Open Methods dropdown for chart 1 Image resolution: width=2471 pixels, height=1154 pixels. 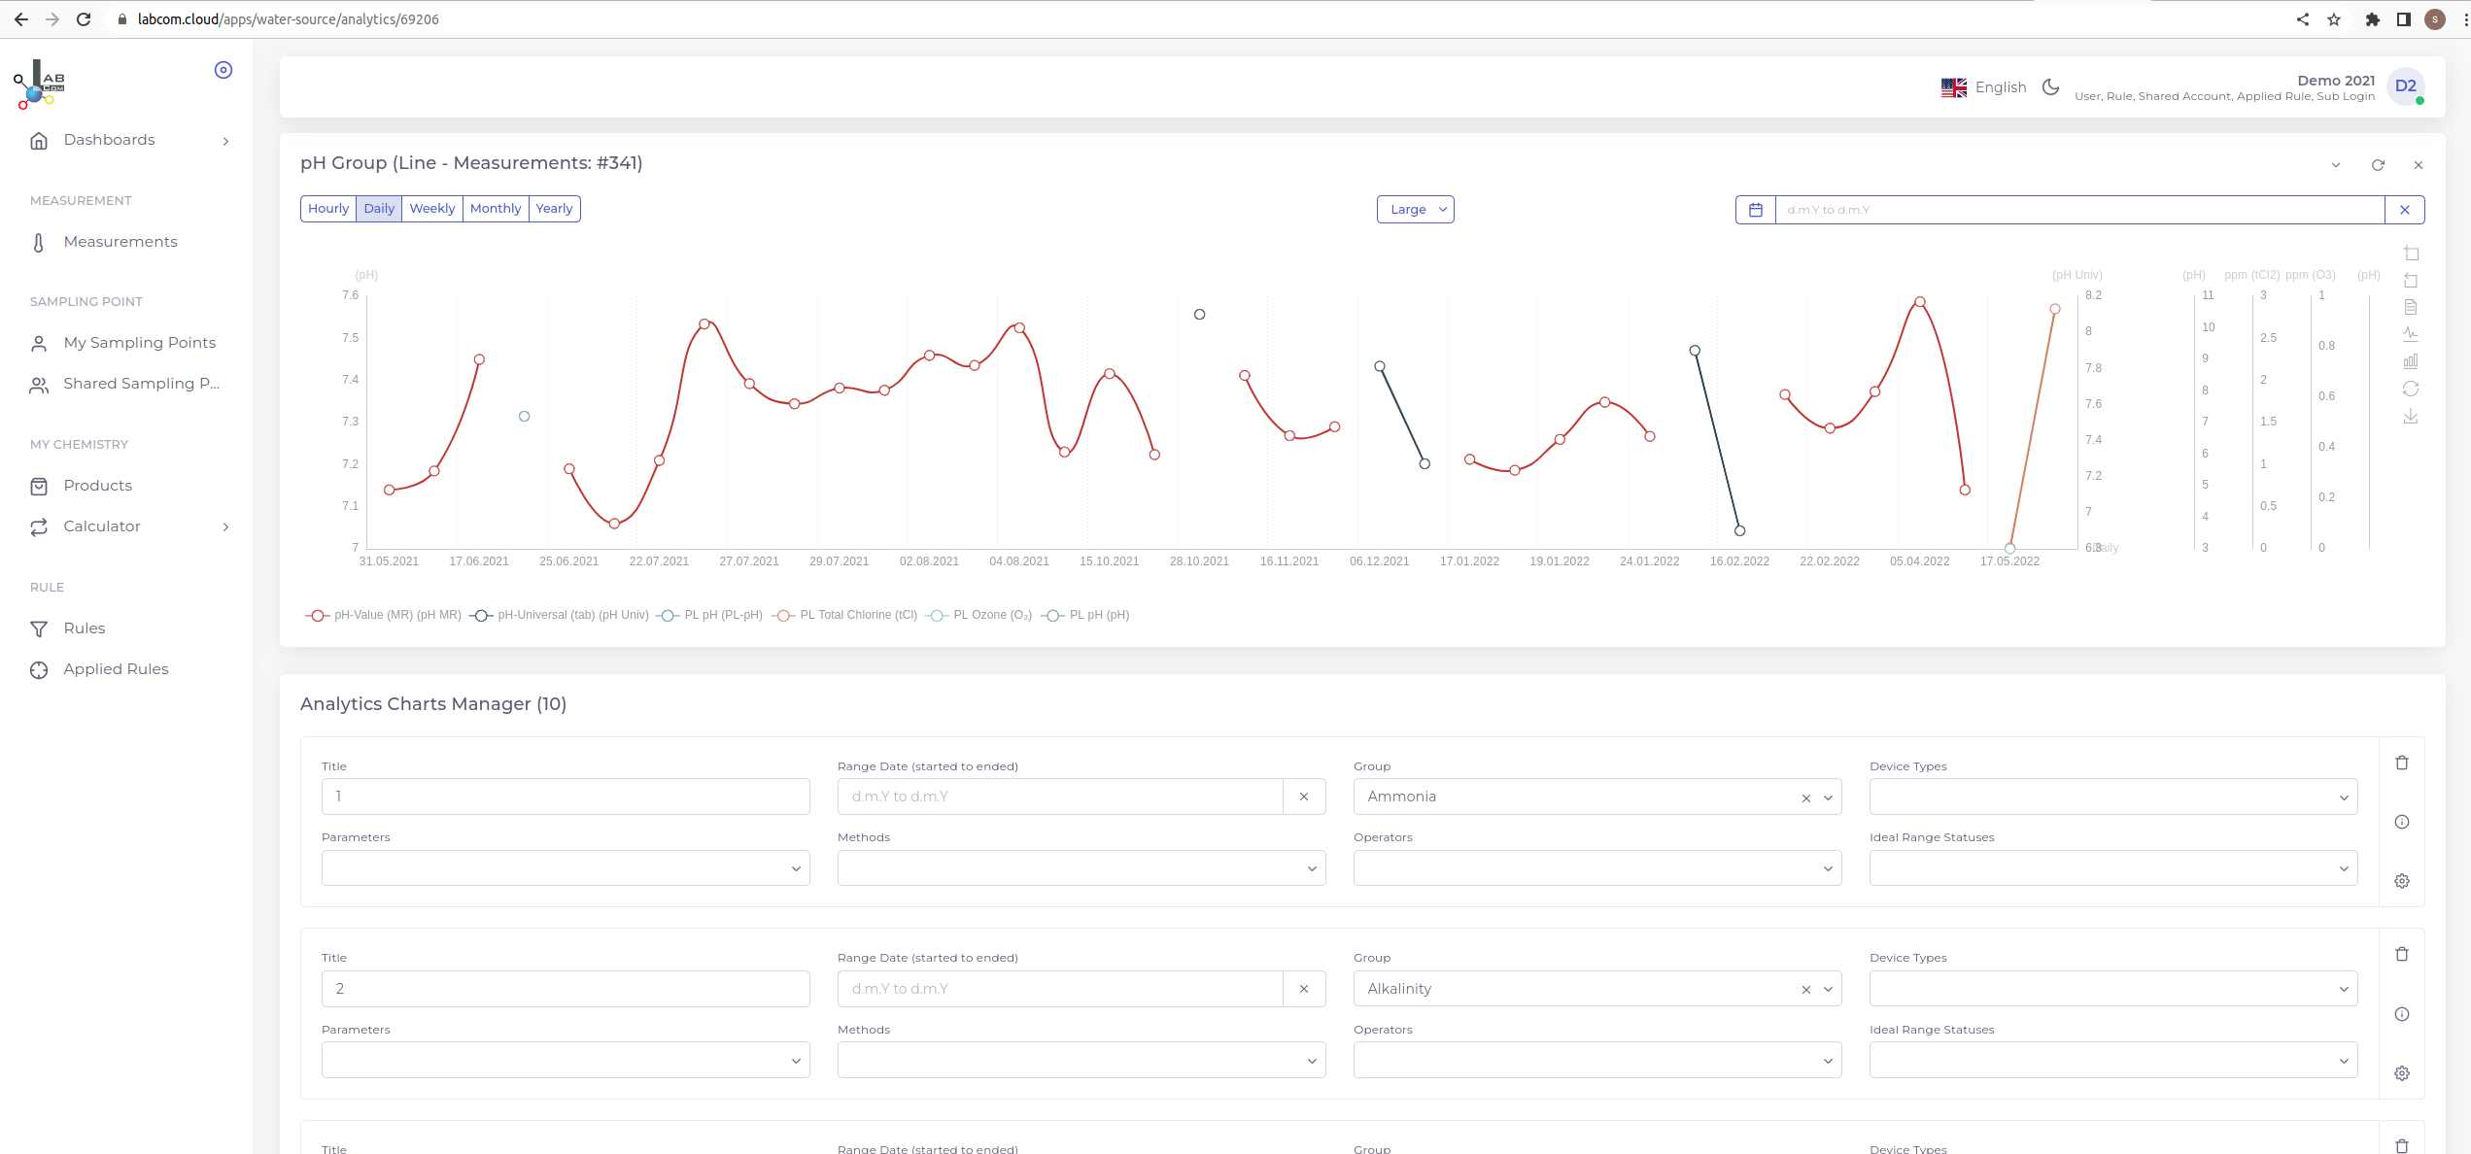(1081, 868)
